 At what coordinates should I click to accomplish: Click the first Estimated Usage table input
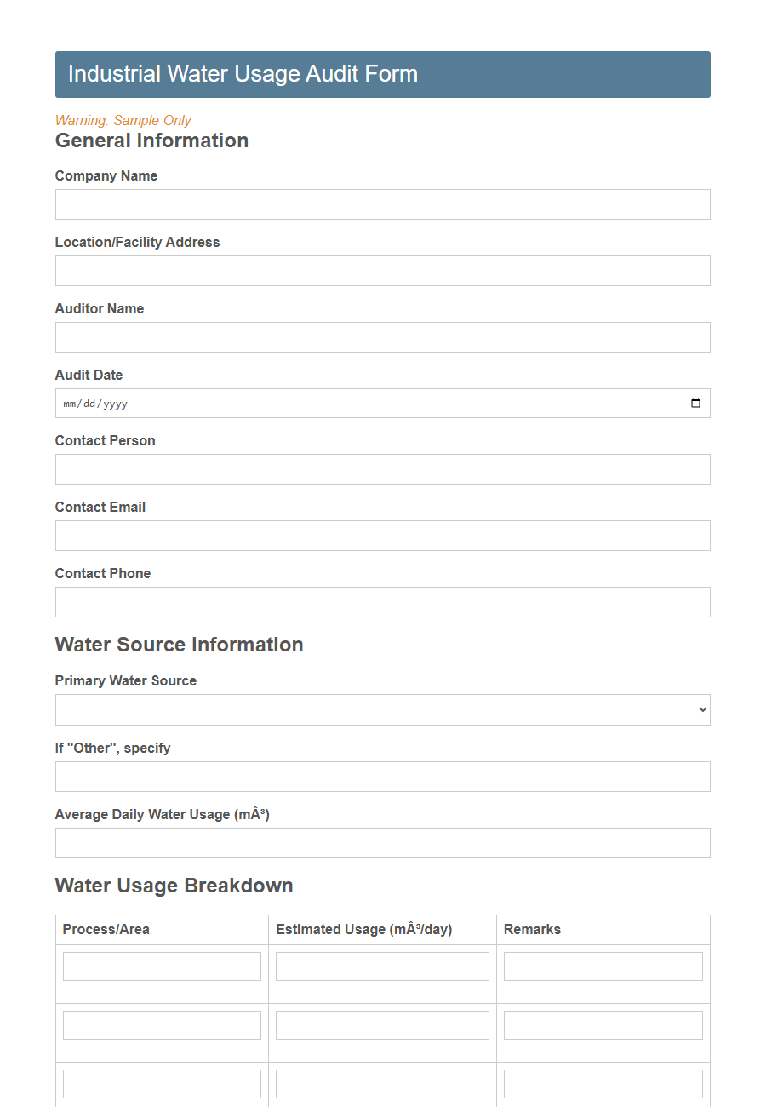(381, 966)
